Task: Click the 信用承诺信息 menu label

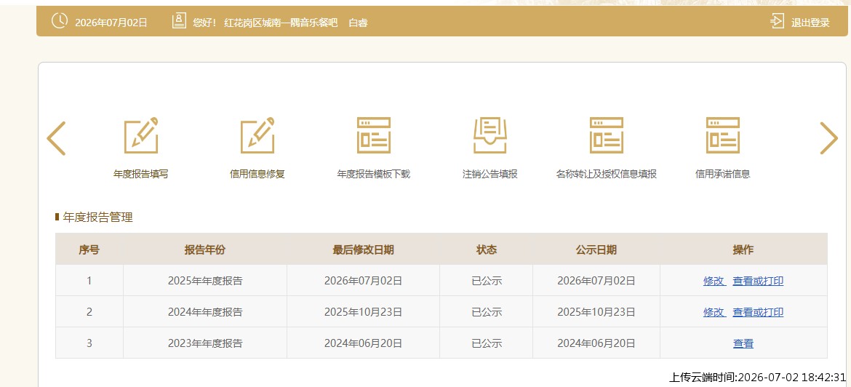Action: (722, 175)
